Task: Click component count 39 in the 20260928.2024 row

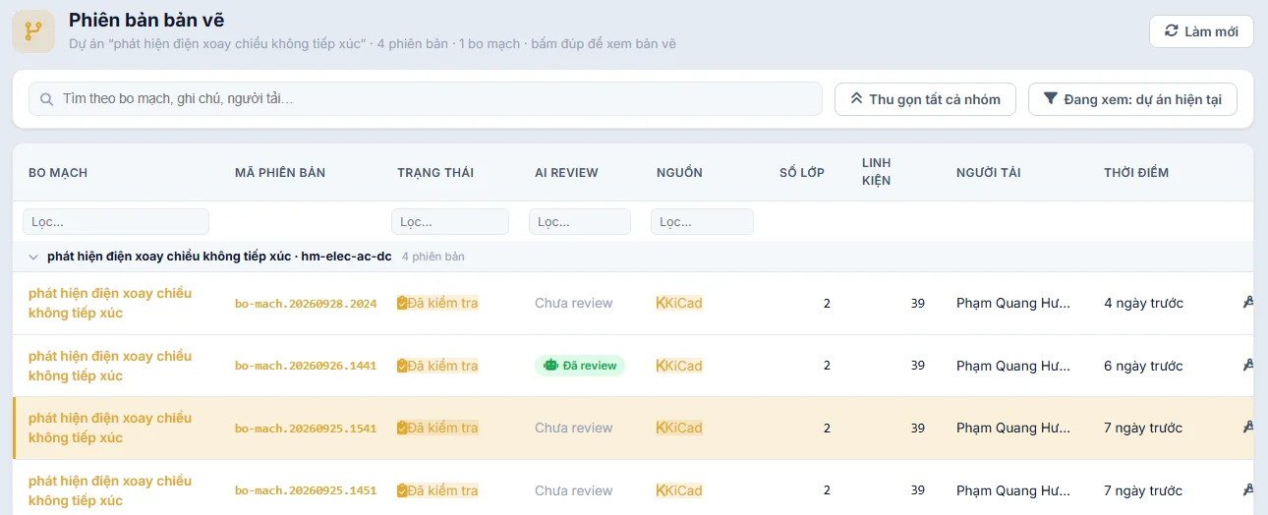Action: point(917,303)
